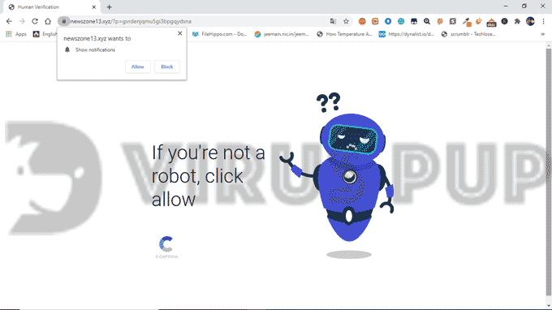Open the FileHippo.com bookmark
The image size is (552, 310).
(x=220, y=34)
